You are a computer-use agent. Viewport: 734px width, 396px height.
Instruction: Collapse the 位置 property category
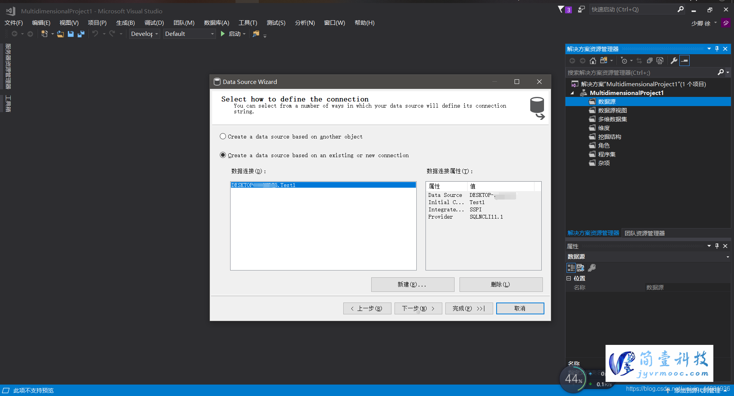(x=568, y=278)
